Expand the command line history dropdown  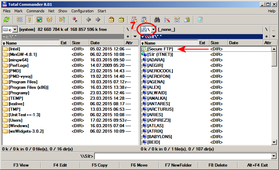[x=273, y=156]
